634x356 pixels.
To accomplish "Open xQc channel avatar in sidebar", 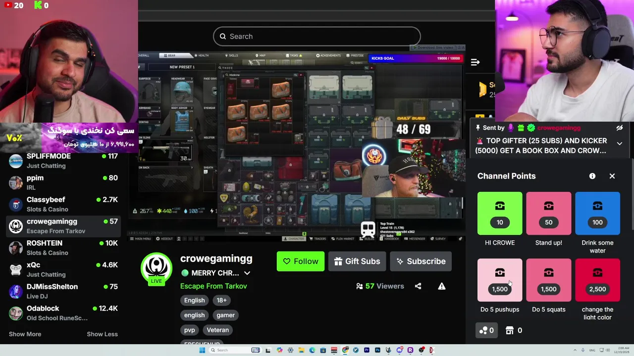I will pyautogui.click(x=16, y=269).
